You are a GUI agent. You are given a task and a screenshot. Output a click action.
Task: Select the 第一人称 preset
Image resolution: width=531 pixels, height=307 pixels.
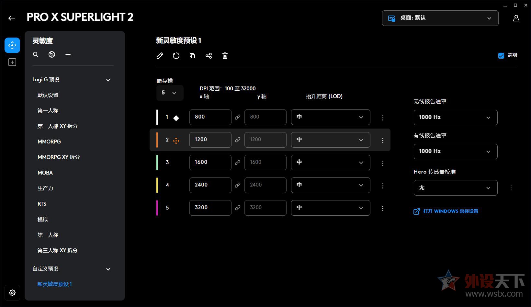pos(48,111)
